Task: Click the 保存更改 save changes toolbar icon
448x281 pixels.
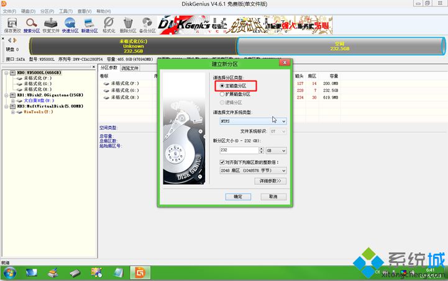Action: pyautogui.click(x=12, y=25)
